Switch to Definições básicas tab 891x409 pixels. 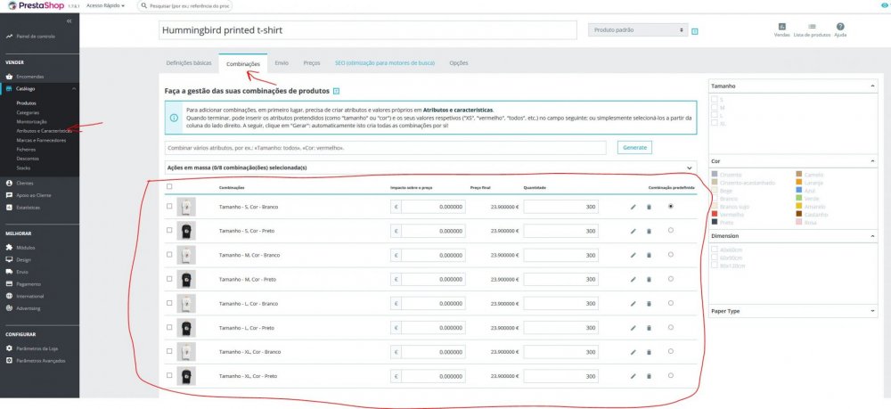pyautogui.click(x=189, y=63)
